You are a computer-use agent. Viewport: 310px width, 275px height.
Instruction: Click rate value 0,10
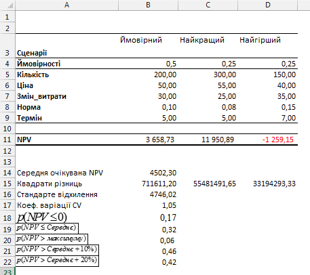169,107
